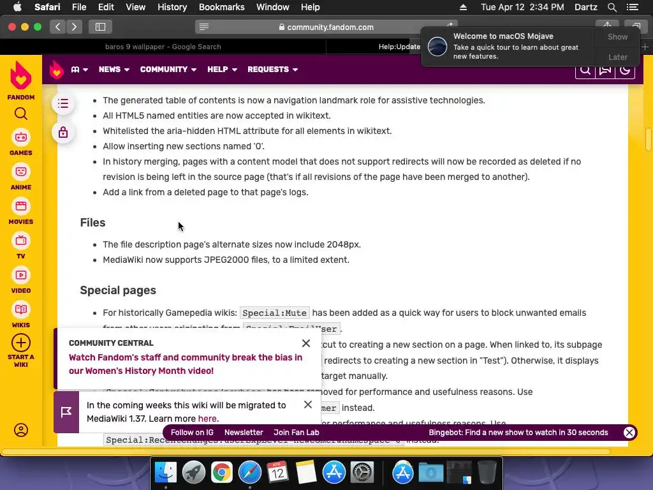Open the Window menu

(x=272, y=7)
